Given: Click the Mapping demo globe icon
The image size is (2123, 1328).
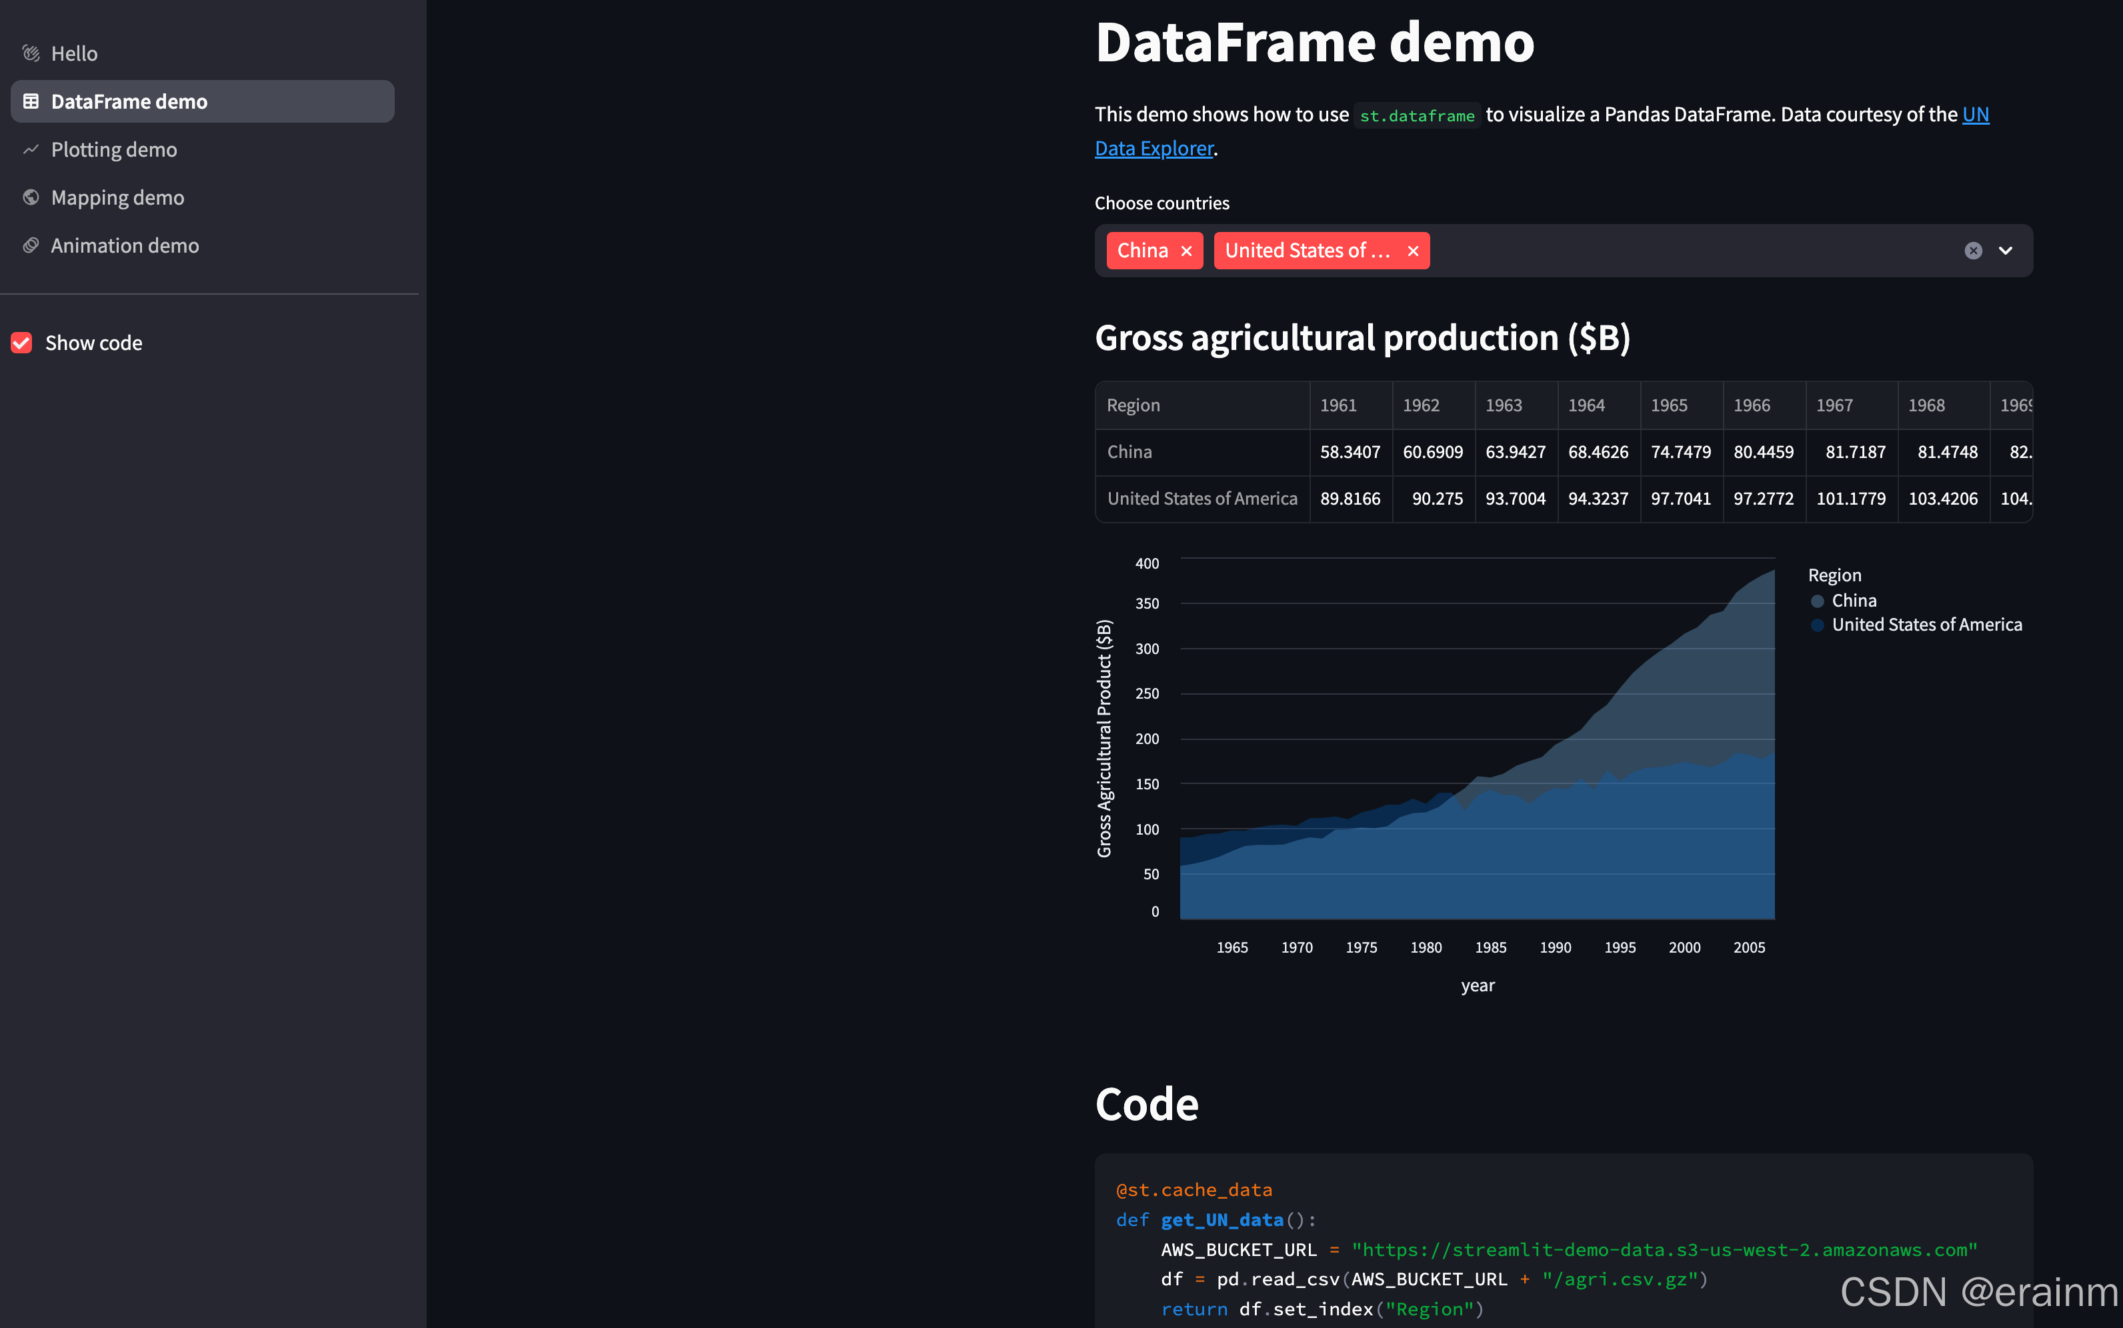Looking at the screenshot, I should [x=31, y=197].
